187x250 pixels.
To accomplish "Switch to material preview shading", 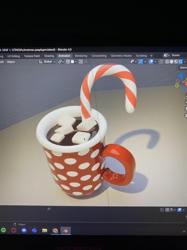I will 176,62.
